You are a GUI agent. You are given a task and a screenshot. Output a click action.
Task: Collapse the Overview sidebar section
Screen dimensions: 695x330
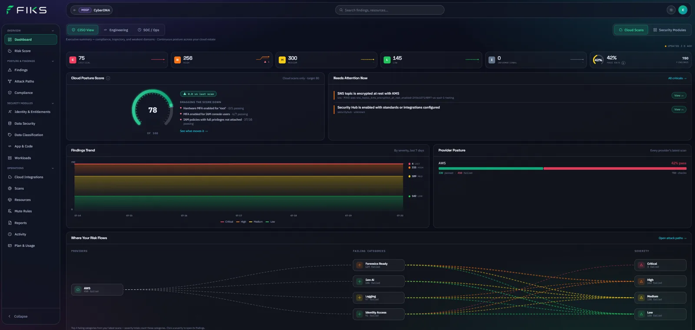pos(53,31)
